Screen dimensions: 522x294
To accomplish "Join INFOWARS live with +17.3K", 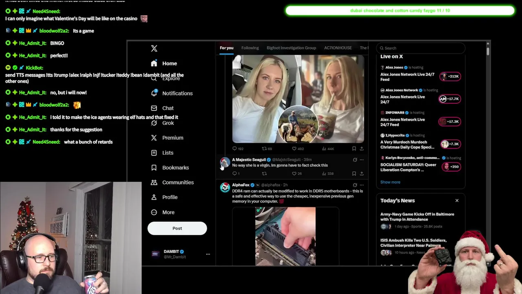I will tap(450, 121).
